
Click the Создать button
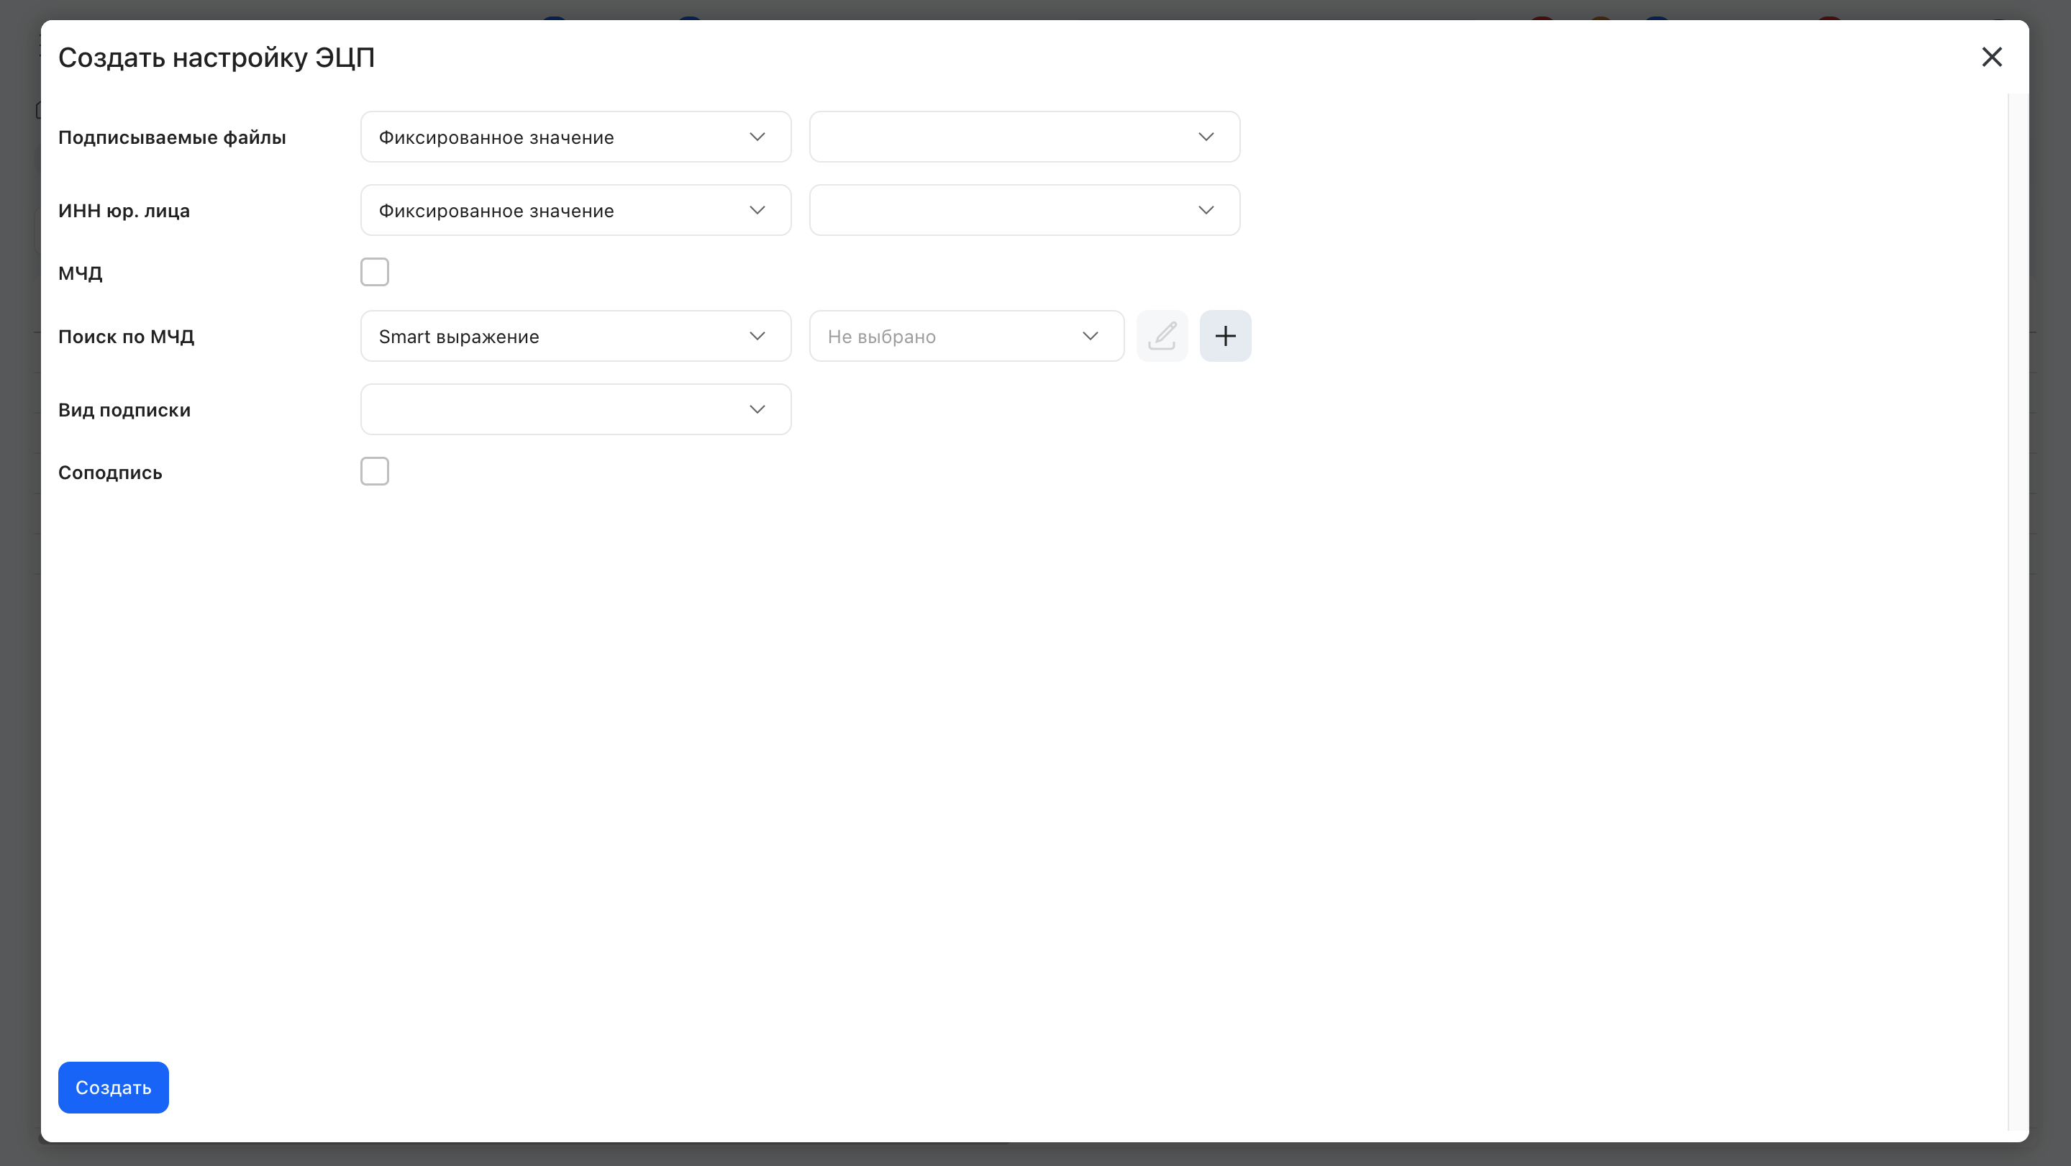(x=114, y=1087)
